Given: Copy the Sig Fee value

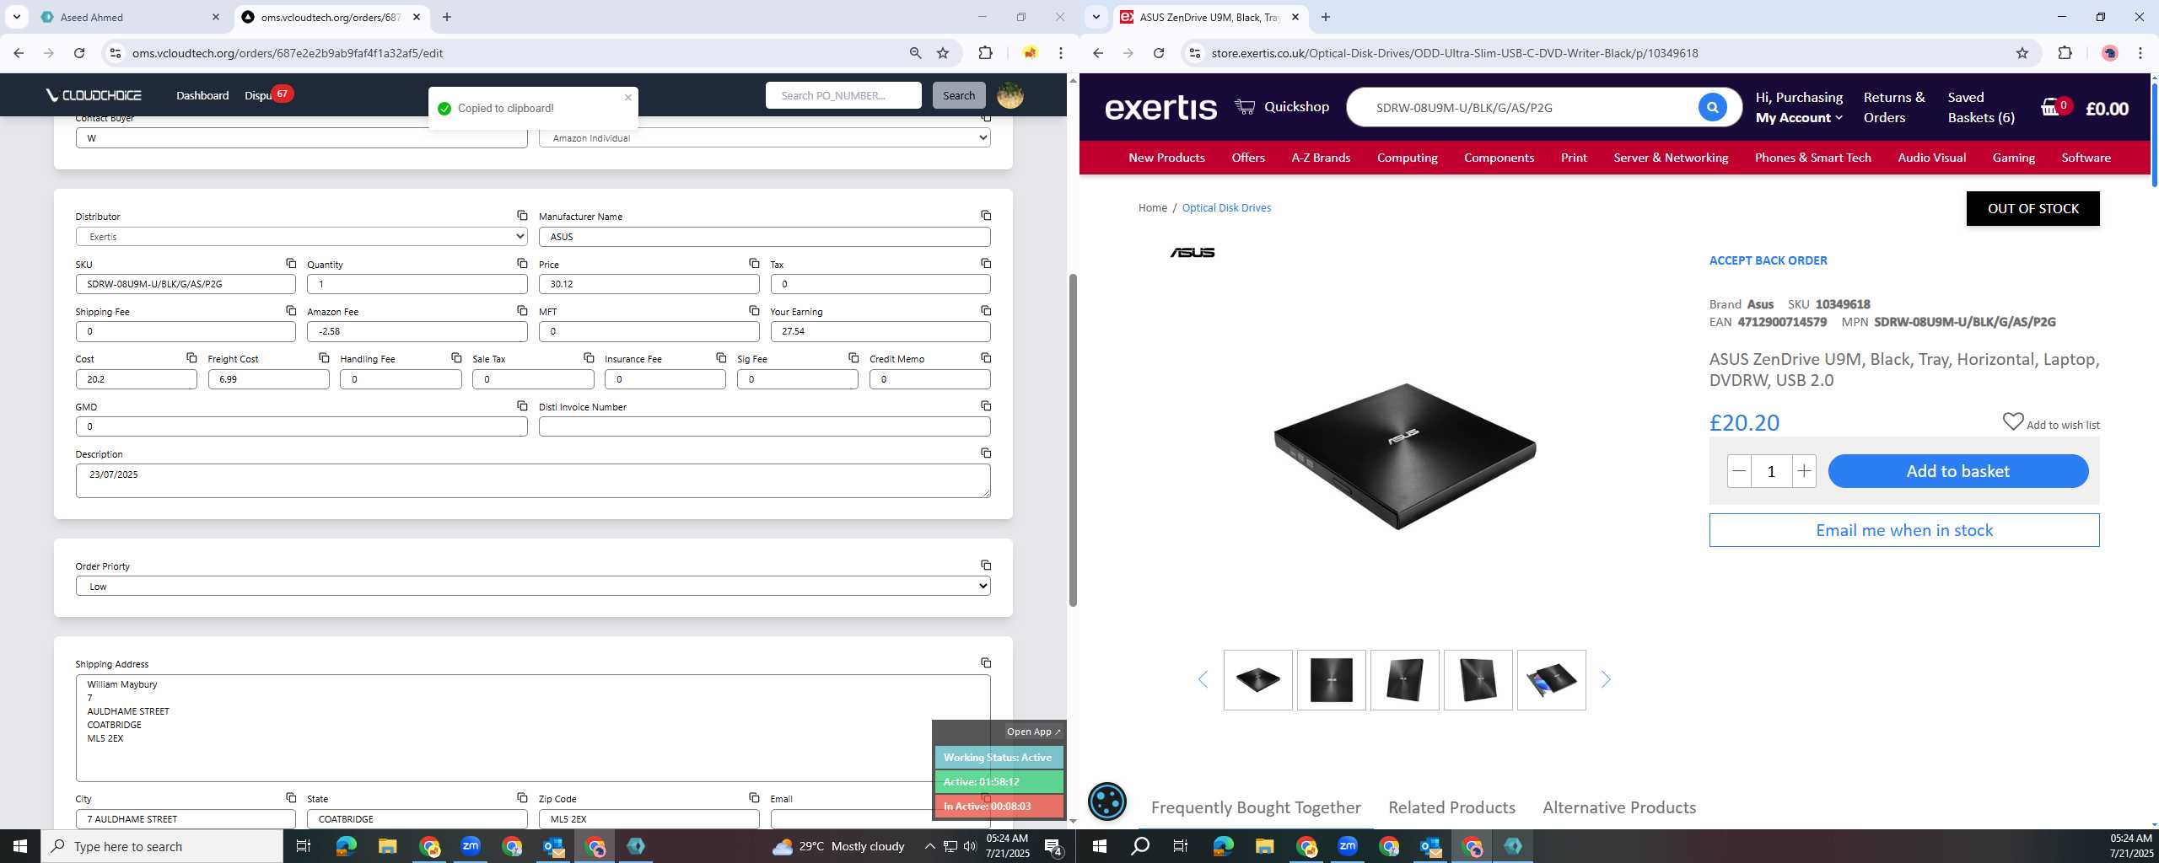Looking at the screenshot, I should 853,358.
